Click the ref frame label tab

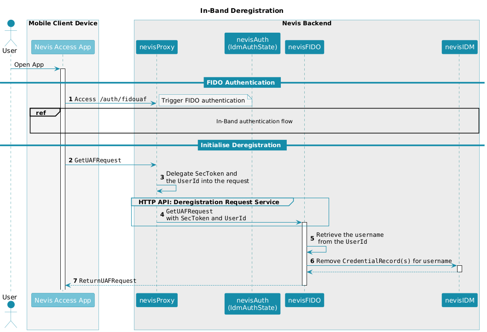[45, 112]
